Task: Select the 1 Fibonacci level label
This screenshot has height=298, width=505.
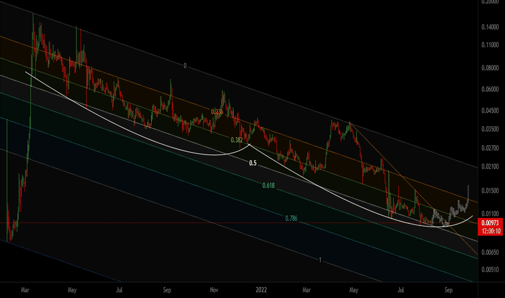Action: click(320, 260)
